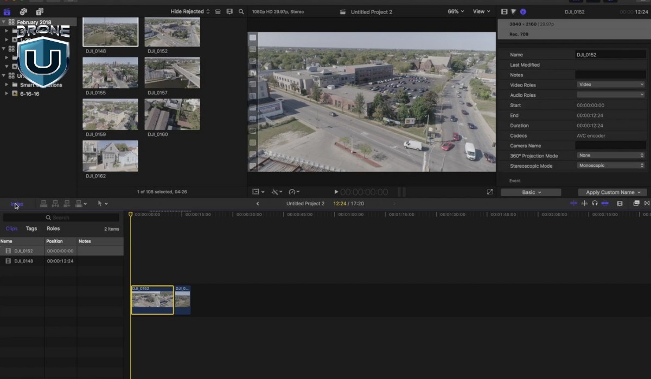Viewport: 651px width, 379px height.
Task: Click the browser search magnifier icon
Action: (x=241, y=11)
